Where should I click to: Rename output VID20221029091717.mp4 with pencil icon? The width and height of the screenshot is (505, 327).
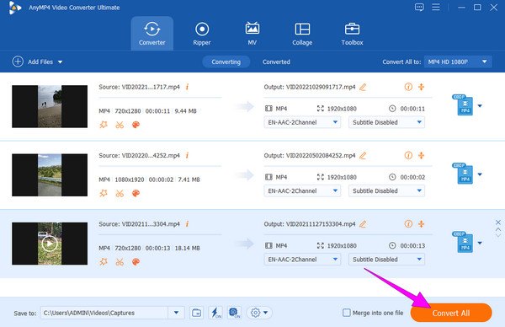point(363,87)
